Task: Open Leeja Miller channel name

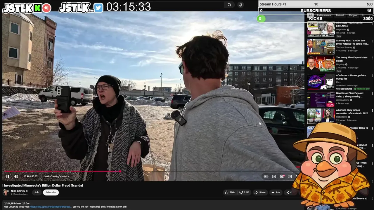Action: point(341,29)
